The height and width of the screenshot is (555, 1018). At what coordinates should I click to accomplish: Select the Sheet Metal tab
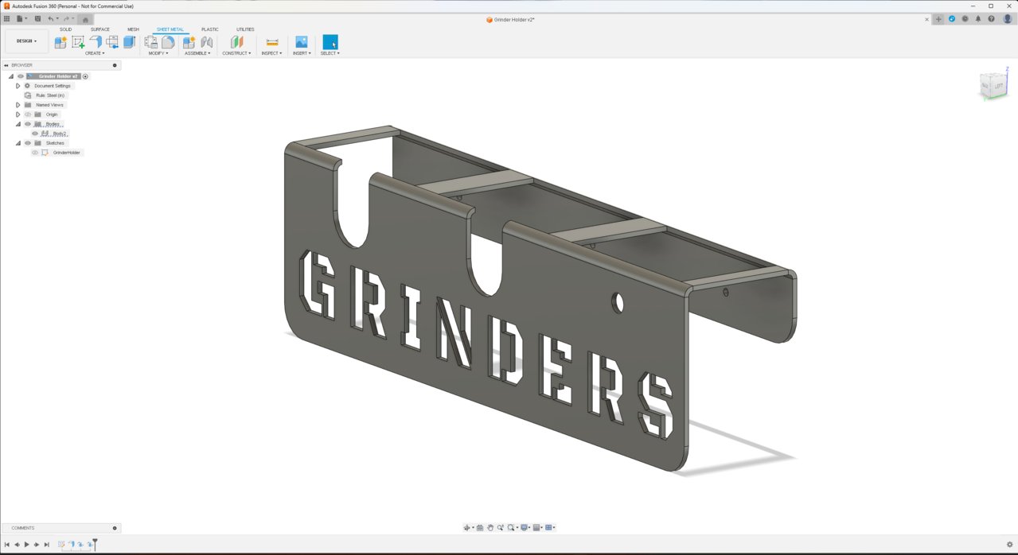tap(170, 29)
